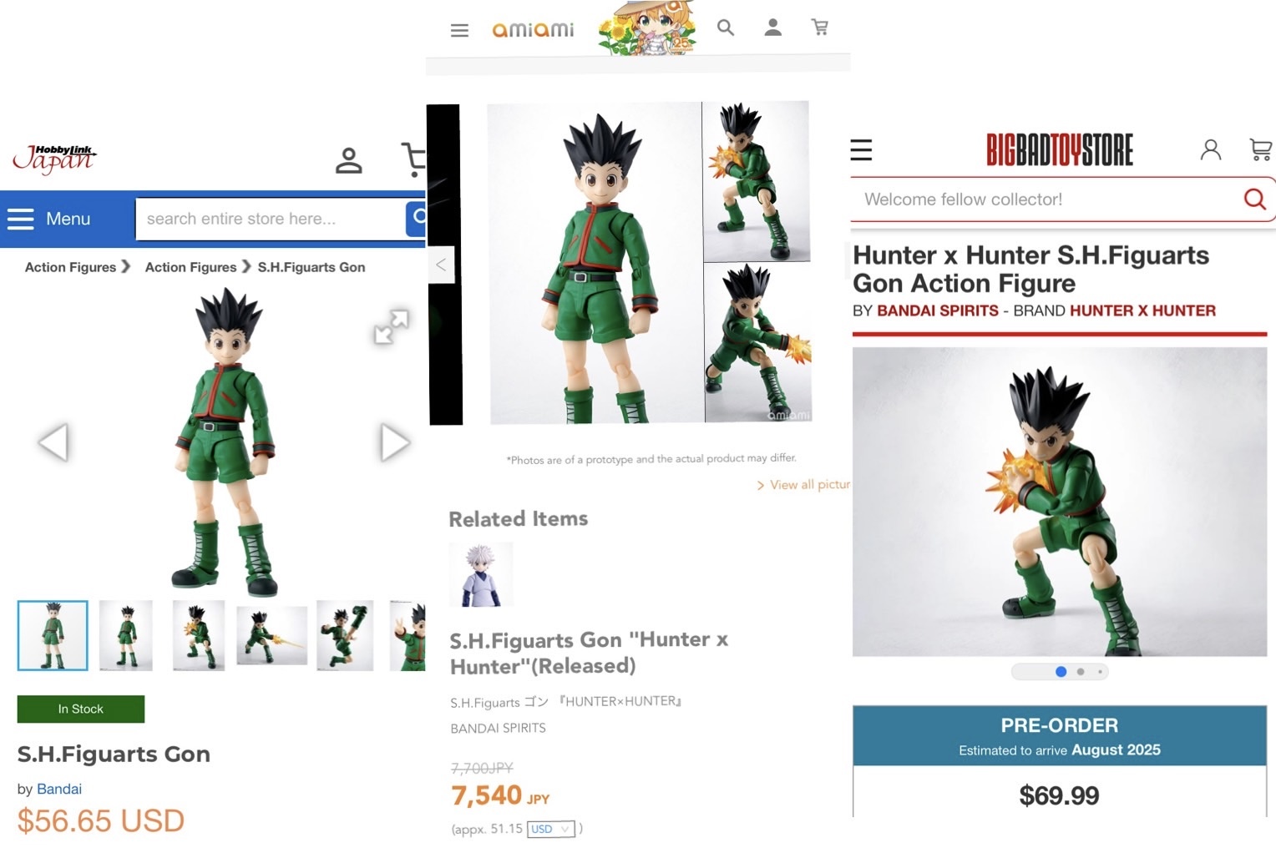Open the Bandai brand link
Screen dimensions: 1276x853
pyautogui.click(x=59, y=789)
